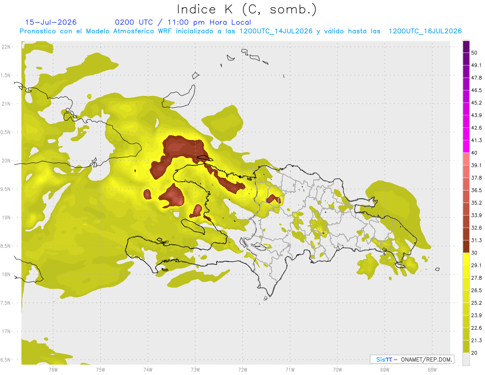Click the '42.6' colorbar label
Viewport: 485px width, 375px height.
[477, 128]
